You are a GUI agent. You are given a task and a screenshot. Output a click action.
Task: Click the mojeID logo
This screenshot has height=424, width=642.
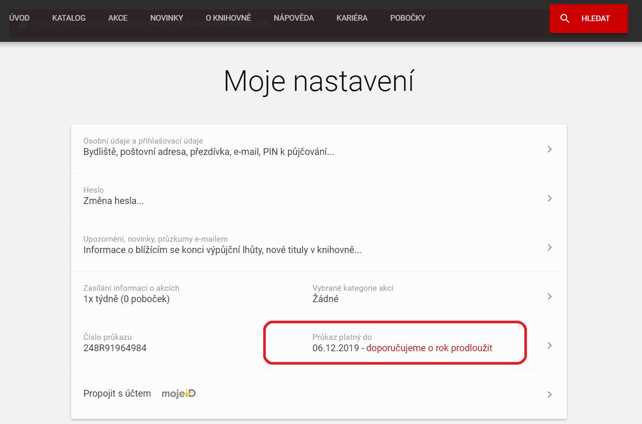[x=179, y=394]
